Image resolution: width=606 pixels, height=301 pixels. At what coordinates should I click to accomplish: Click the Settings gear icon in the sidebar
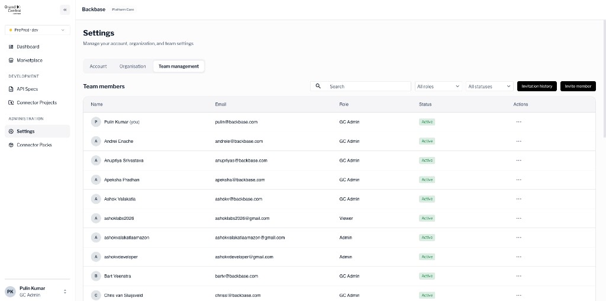[11, 131]
